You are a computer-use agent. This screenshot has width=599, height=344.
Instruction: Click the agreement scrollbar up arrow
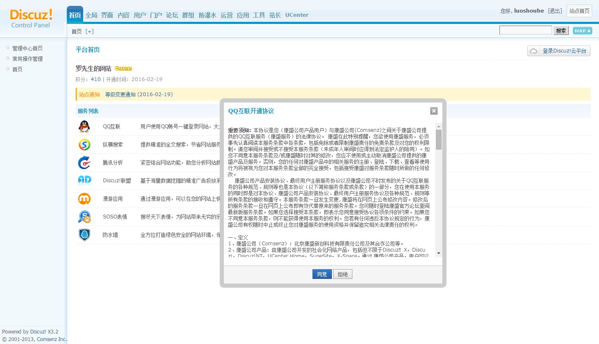coord(439,126)
